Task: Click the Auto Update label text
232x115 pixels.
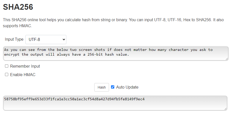Action: click(x=127, y=87)
